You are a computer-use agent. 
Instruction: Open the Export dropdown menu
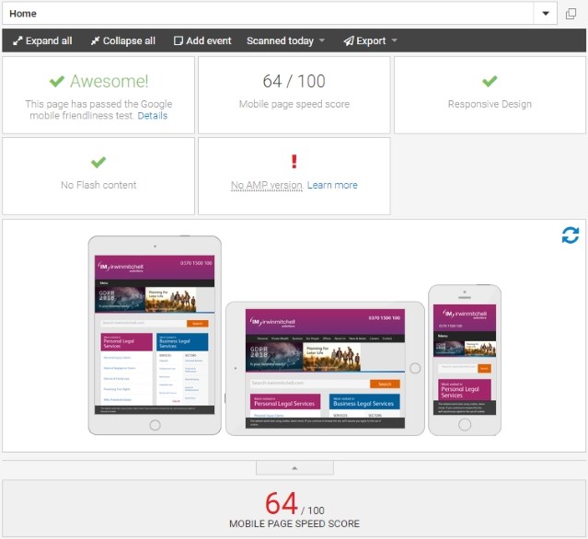[x=370, y=40]
